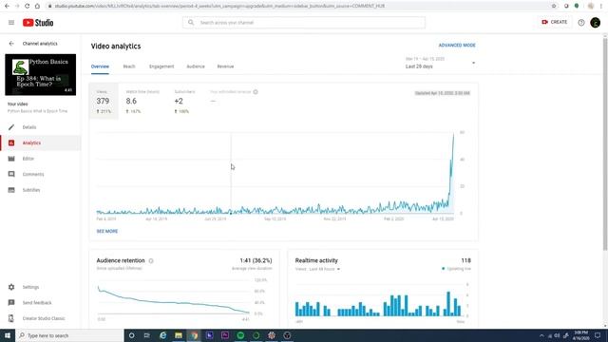Image resolution: width=608 pixels, height=342 pixels.
Task: Click the Realtime activity heading
Action: 316,260
